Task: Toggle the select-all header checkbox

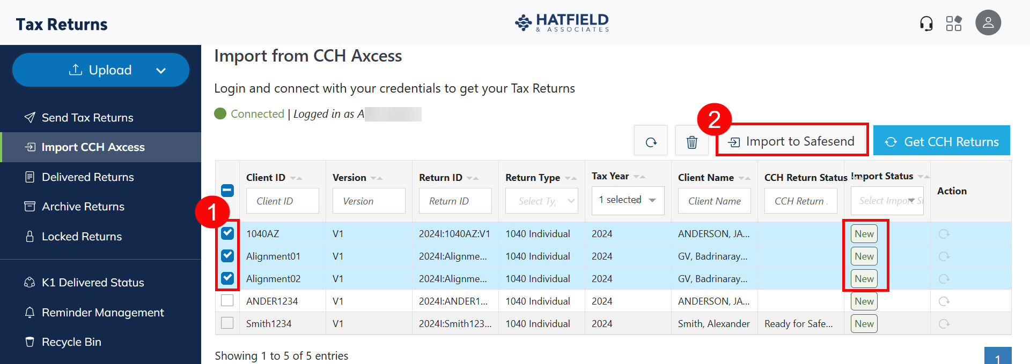Action: click(x=227, y=191)
